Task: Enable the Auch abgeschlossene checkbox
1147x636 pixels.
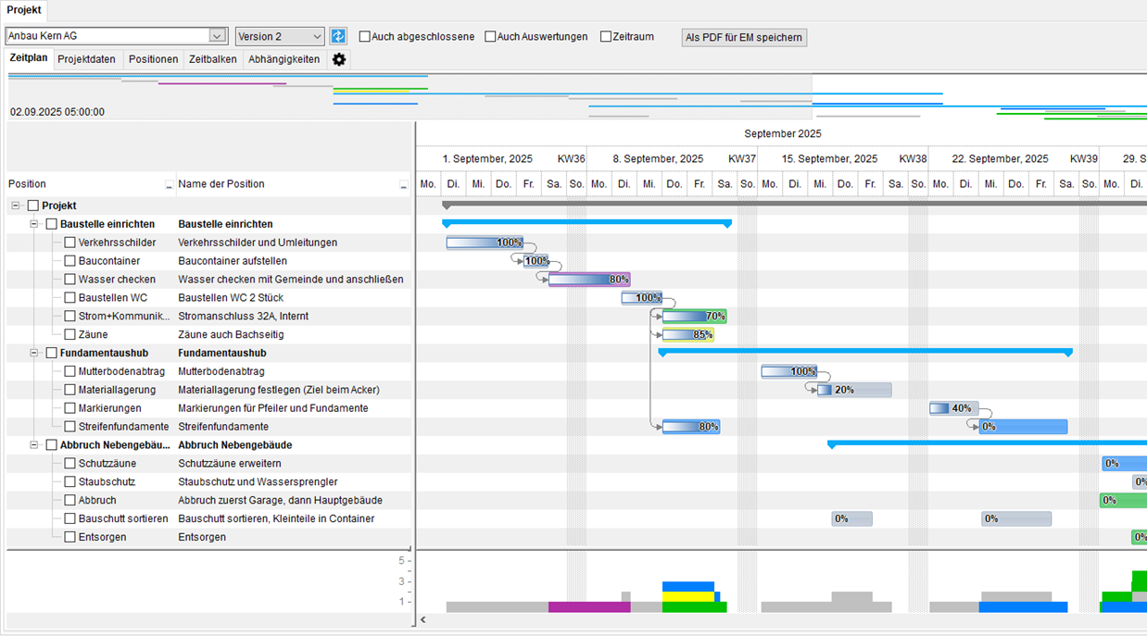Action: [364, 37]
